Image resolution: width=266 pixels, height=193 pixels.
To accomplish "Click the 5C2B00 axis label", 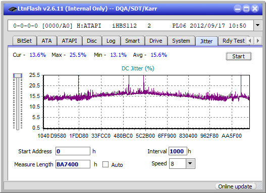I will coord(145,136).
